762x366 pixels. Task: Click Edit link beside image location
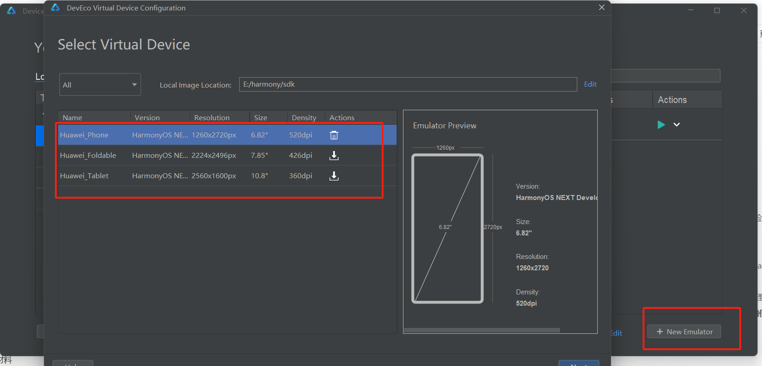pyautogui.click(x=590, y=84)
